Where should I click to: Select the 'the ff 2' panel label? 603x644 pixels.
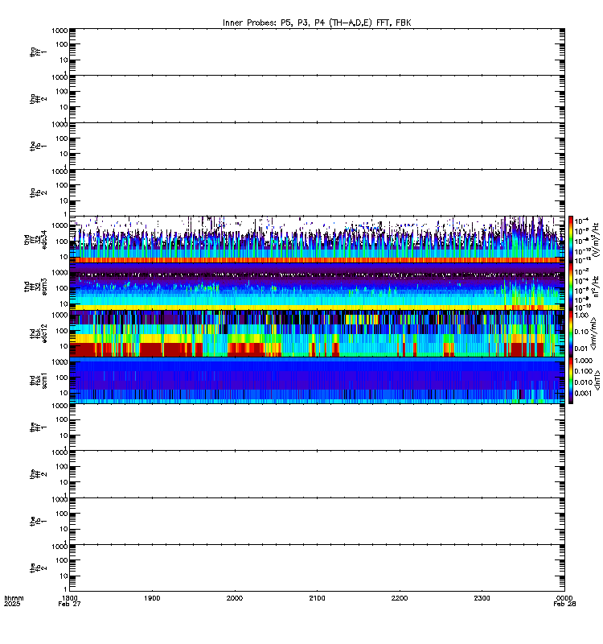coord(38,474)
